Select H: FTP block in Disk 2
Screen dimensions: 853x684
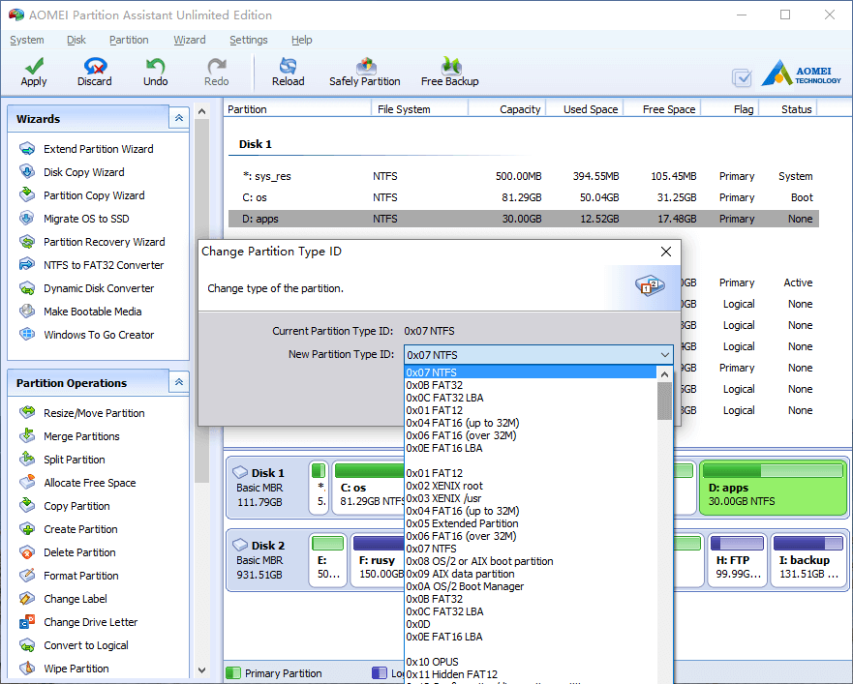pos(738,560)
